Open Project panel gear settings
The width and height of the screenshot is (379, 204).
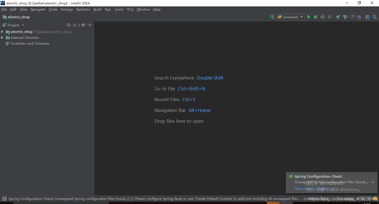pos(84,25)
